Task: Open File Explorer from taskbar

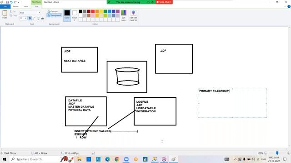Action: pos(80,159)
